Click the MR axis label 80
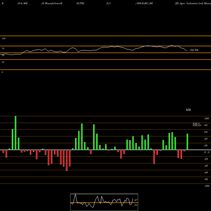 click(x=206, y=125)
